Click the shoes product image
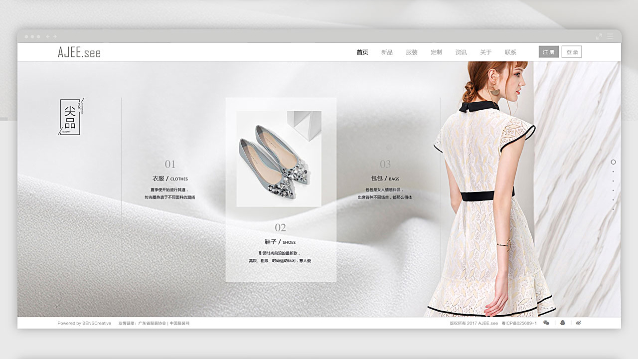The image size is (638, 359). click(279, 159)
